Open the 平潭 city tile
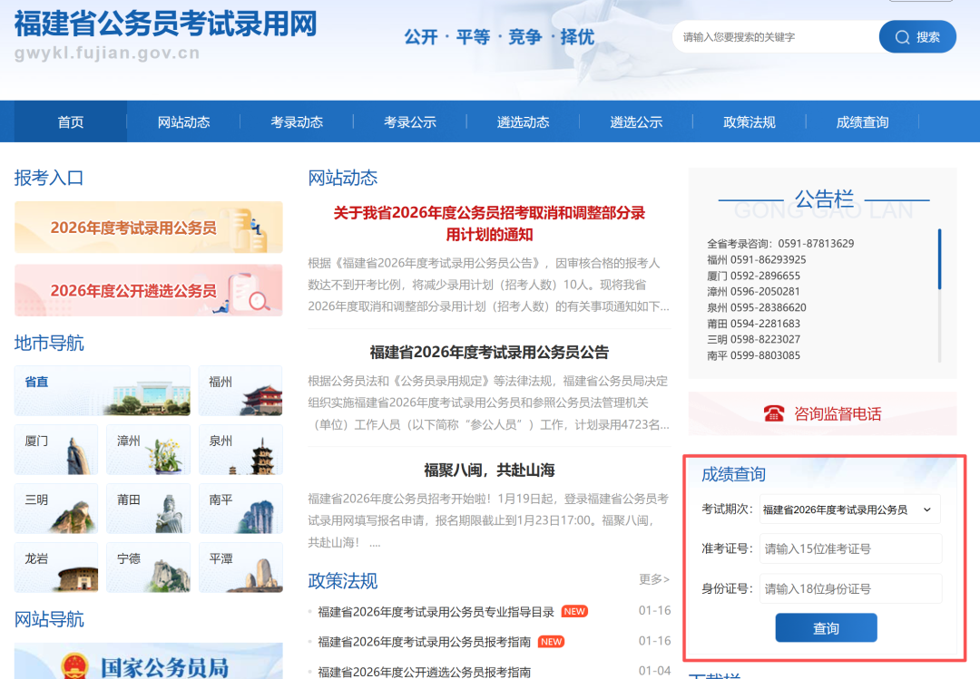The height and width of the screenshot is (679, 980). (x=240, y=567)
